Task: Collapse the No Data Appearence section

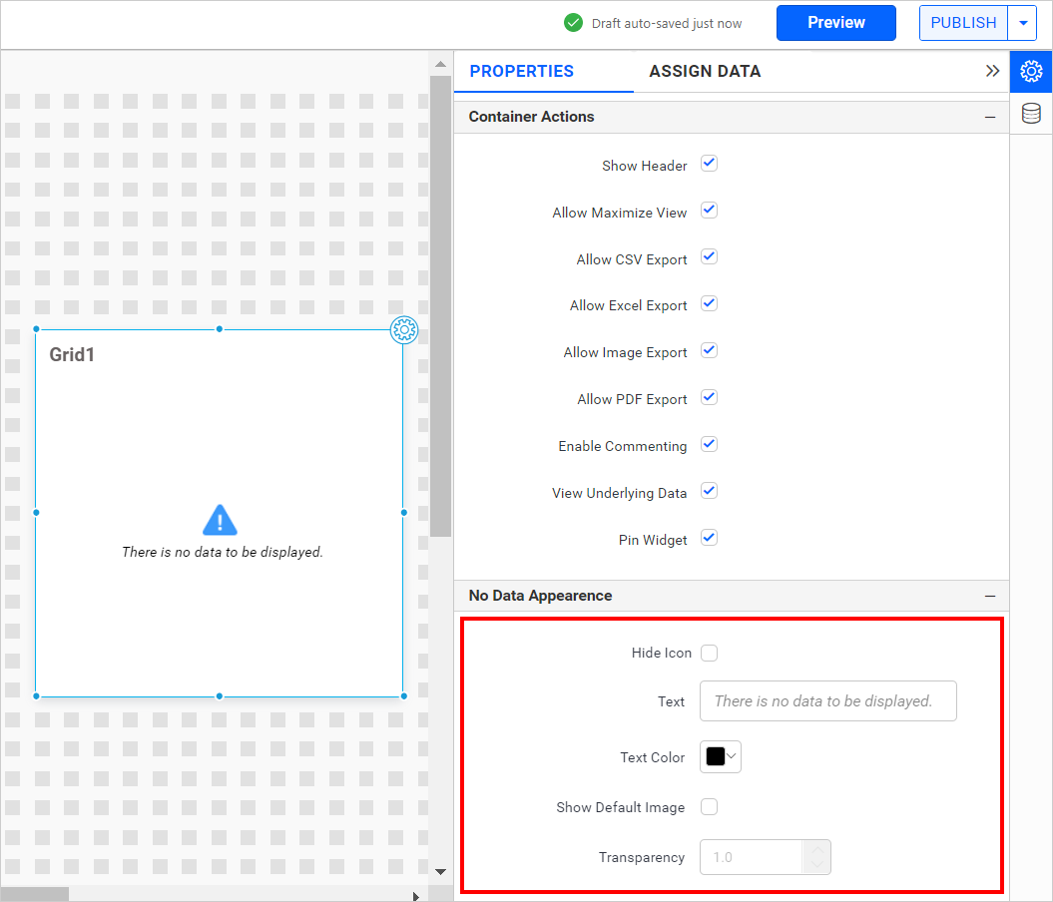Action: 989,596
